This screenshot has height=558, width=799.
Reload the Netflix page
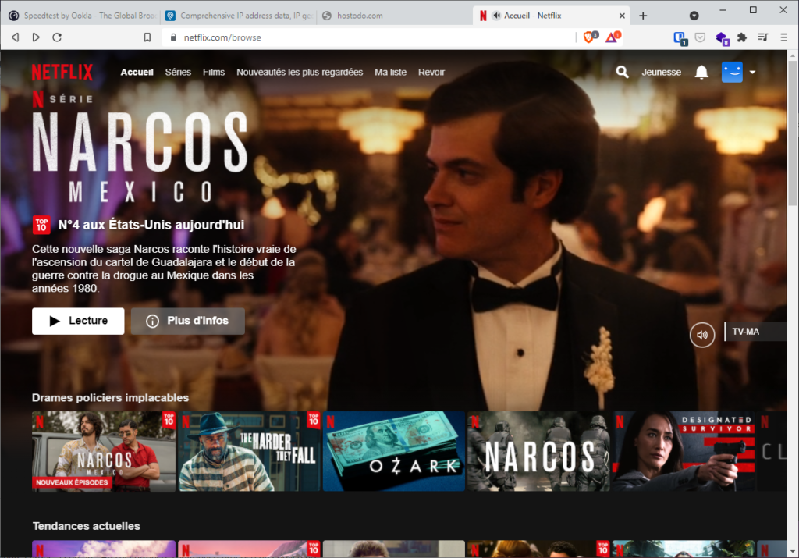click(x=57, y=37)
